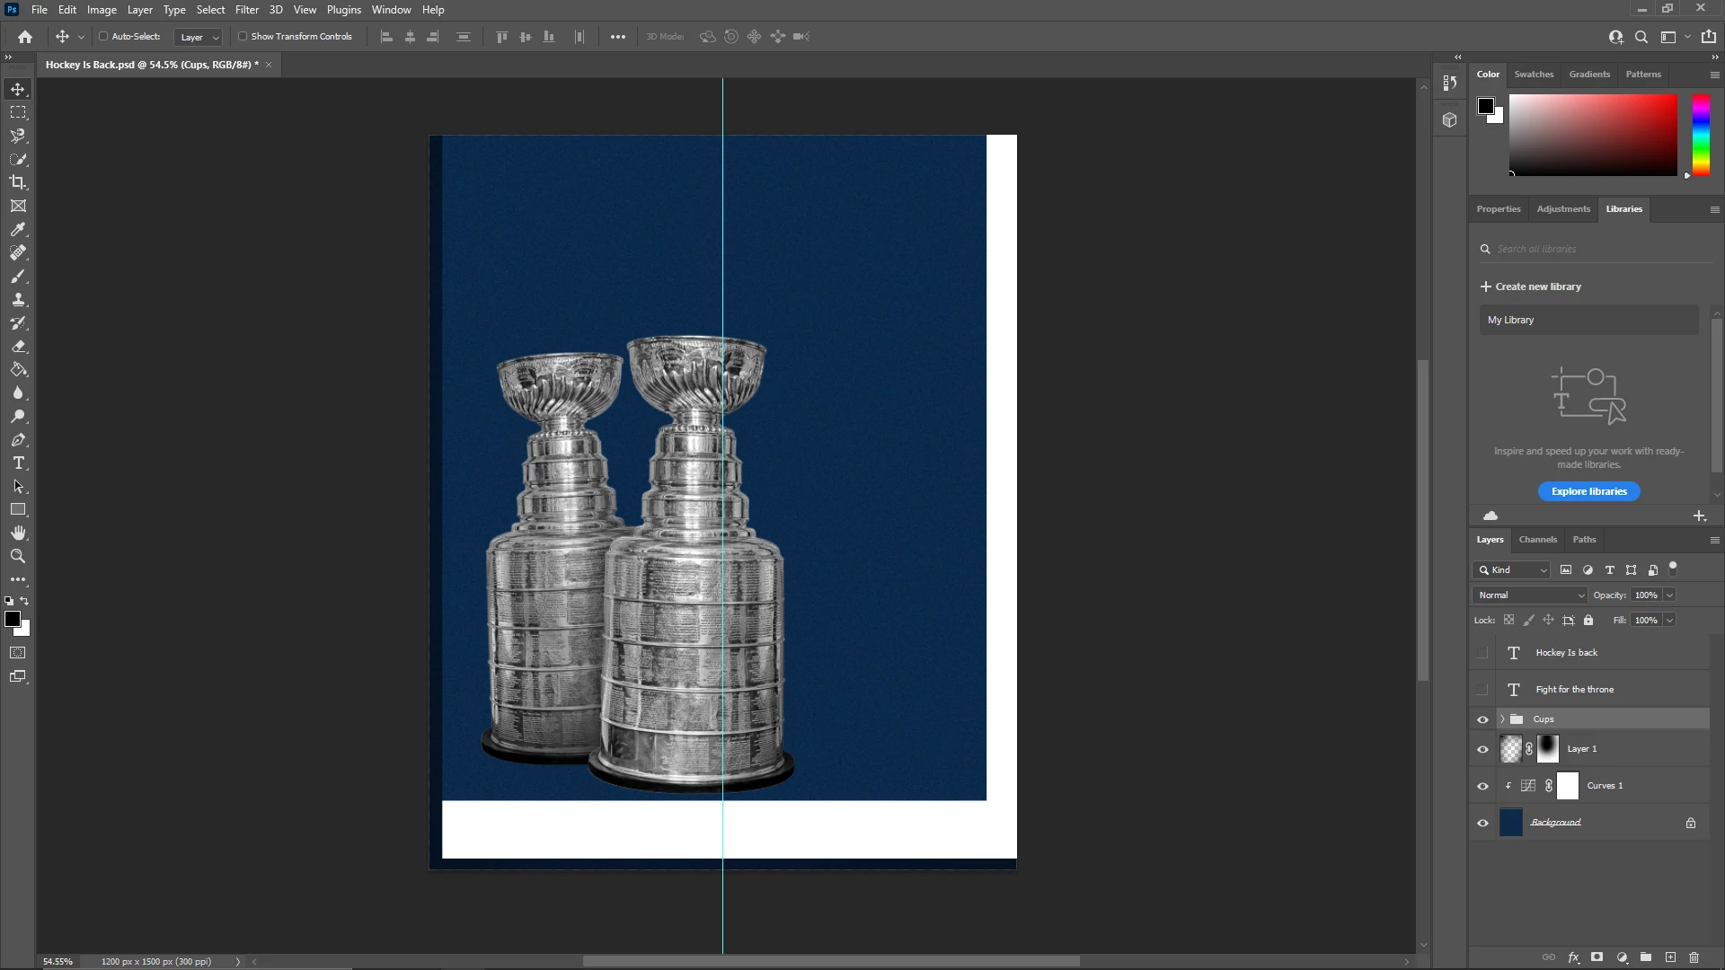
Task: Switch to the Channels tab
Action: pos(1537,540)
